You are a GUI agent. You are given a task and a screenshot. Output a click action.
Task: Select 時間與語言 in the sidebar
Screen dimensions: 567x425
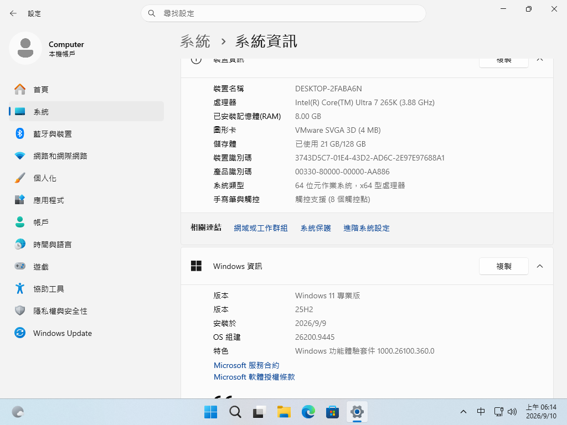86,245
